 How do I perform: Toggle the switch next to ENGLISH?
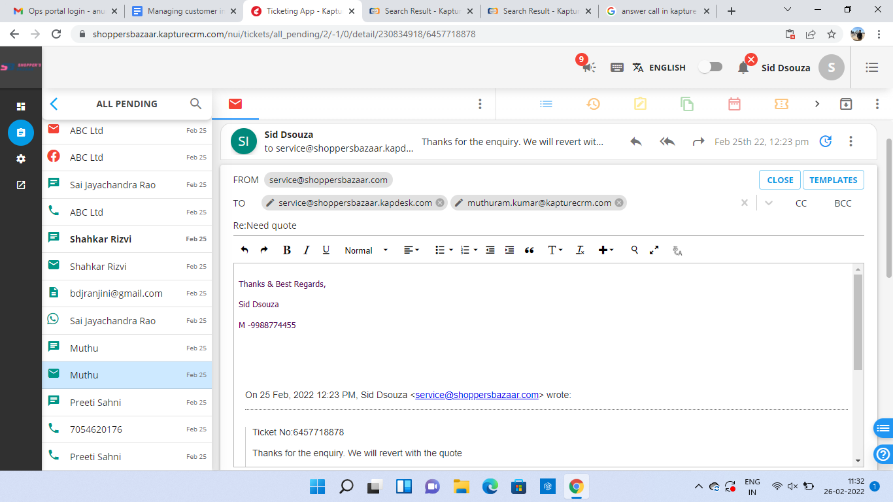(x=711, y=67)
